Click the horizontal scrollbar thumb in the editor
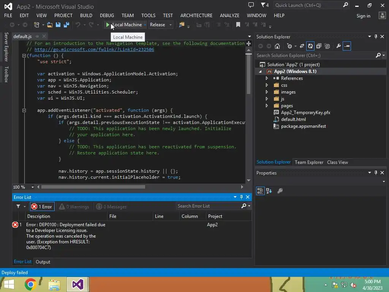389x292 pixels. (x=93, y=187)
